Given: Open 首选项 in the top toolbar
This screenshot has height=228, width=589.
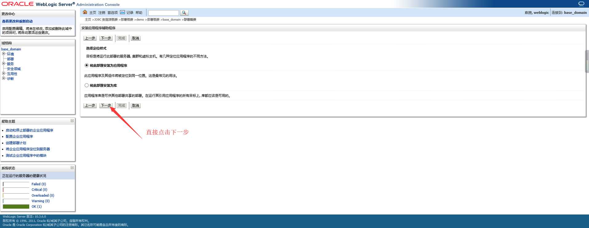Looking at the screenshot, I should point(113,13).
